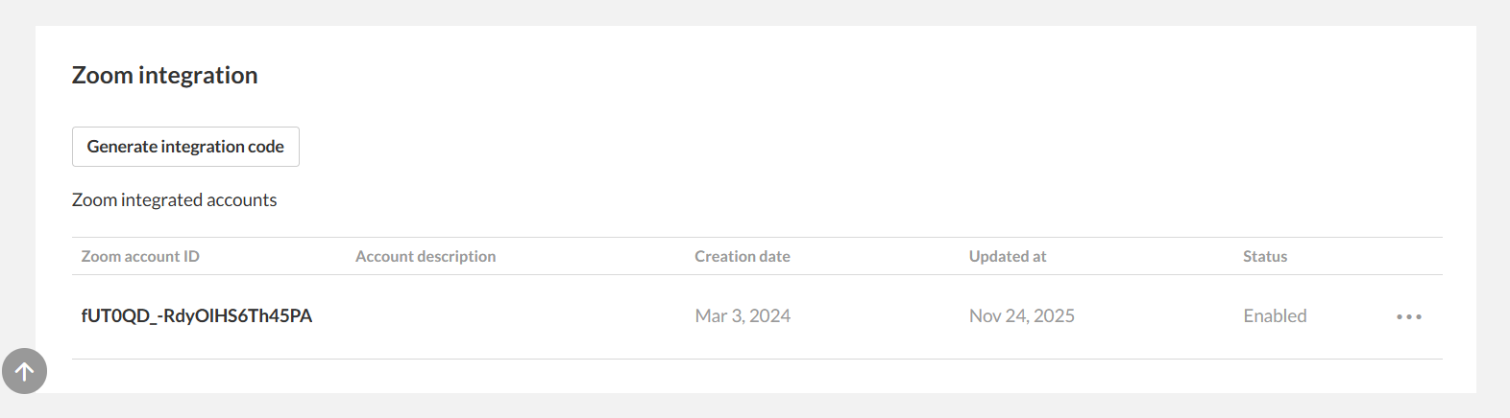Image resolution: width=1510 pixels, height=418 pixels.
Task: Click the Nov 24, 2025 updated date
Action: point(1022,315)
